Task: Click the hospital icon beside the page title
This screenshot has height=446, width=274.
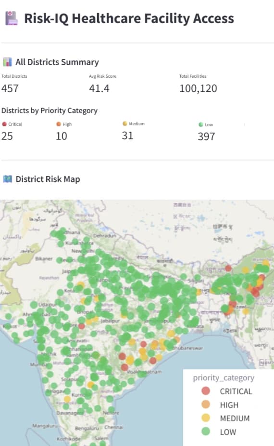Action: 12,18
